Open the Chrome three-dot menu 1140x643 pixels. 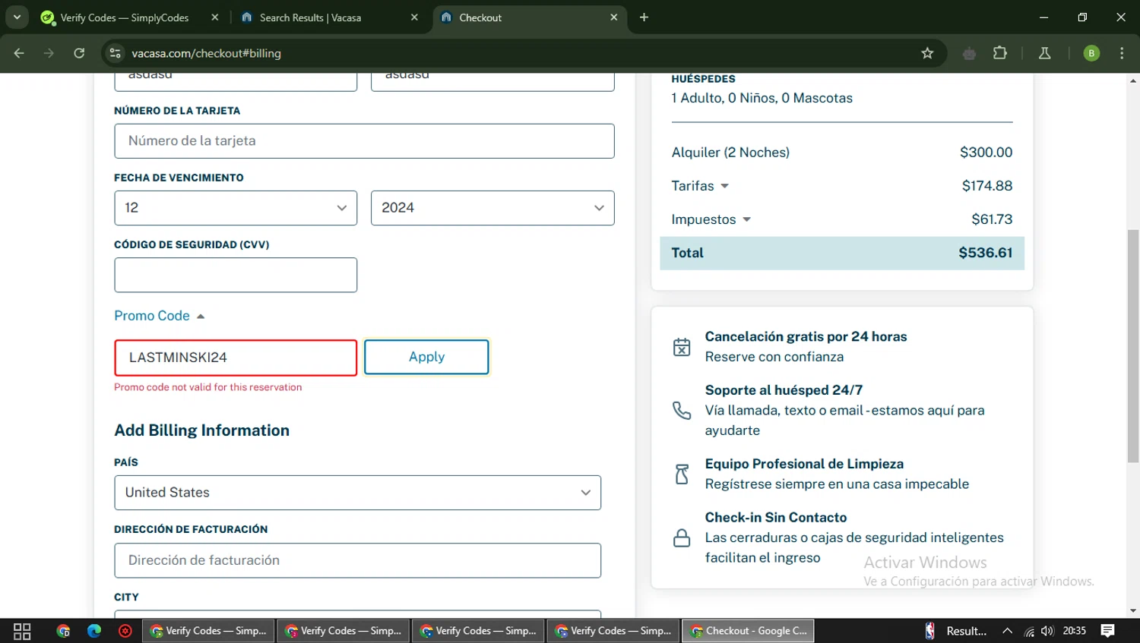(x=1122, y=53)
